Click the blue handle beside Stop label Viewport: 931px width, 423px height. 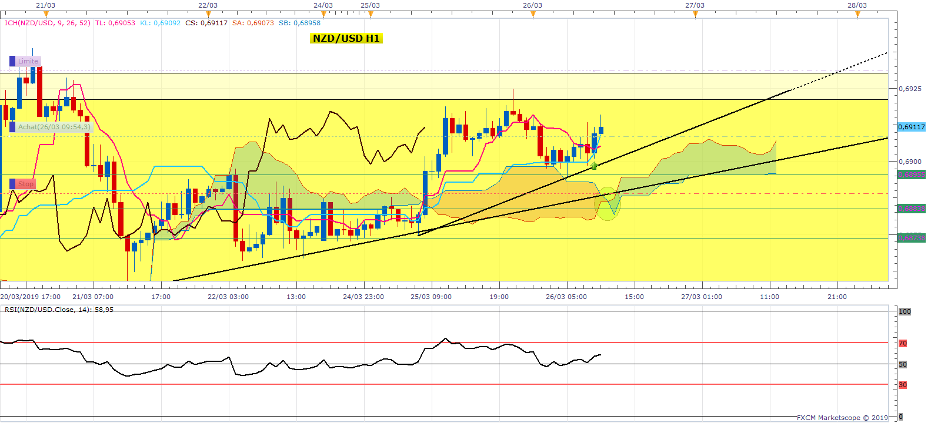coord(12,184)
